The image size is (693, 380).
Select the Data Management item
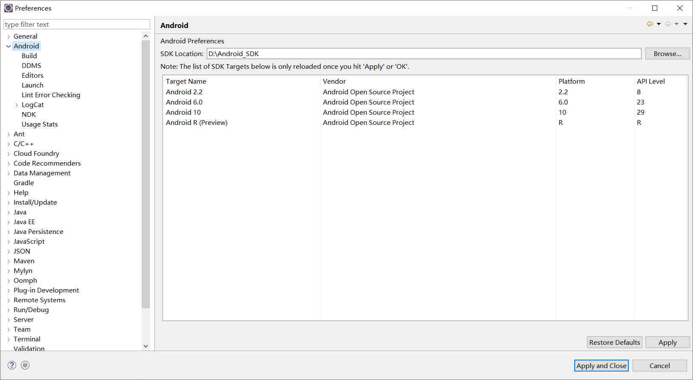[42, 173]
